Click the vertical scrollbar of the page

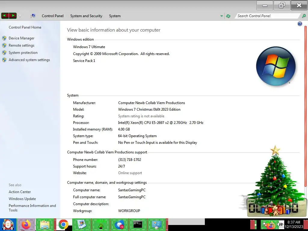[x=306, y=106]
